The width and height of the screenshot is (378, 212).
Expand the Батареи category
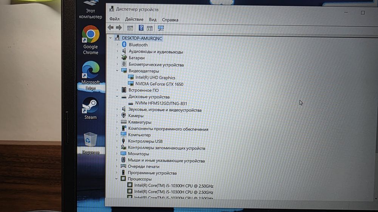118,58
